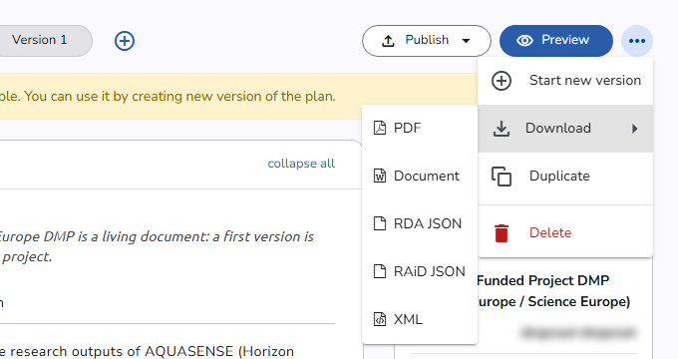678x359 pixels.
Task: Click the 'Funded Project DMP' title text
Action: (543, 280)
